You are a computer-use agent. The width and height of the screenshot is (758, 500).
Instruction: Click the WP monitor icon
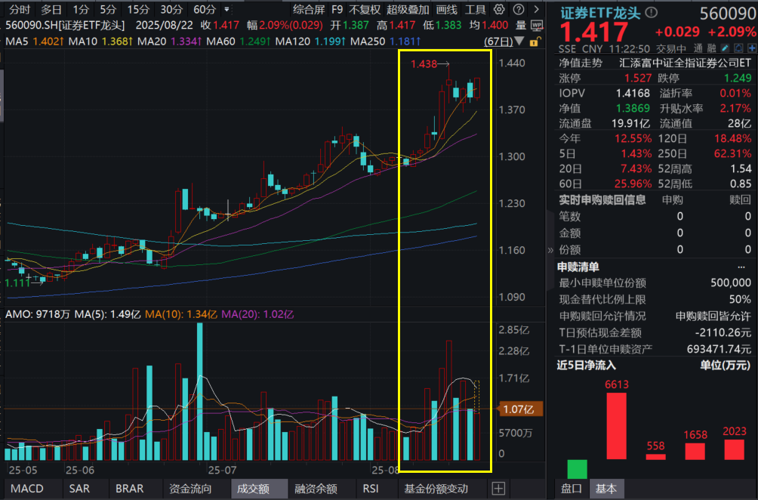[537, 25]
